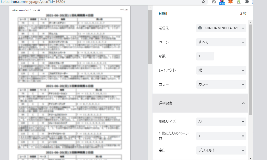Click the green list extension icon
Viewport: 267px width, 160px height.
(239, 2)
